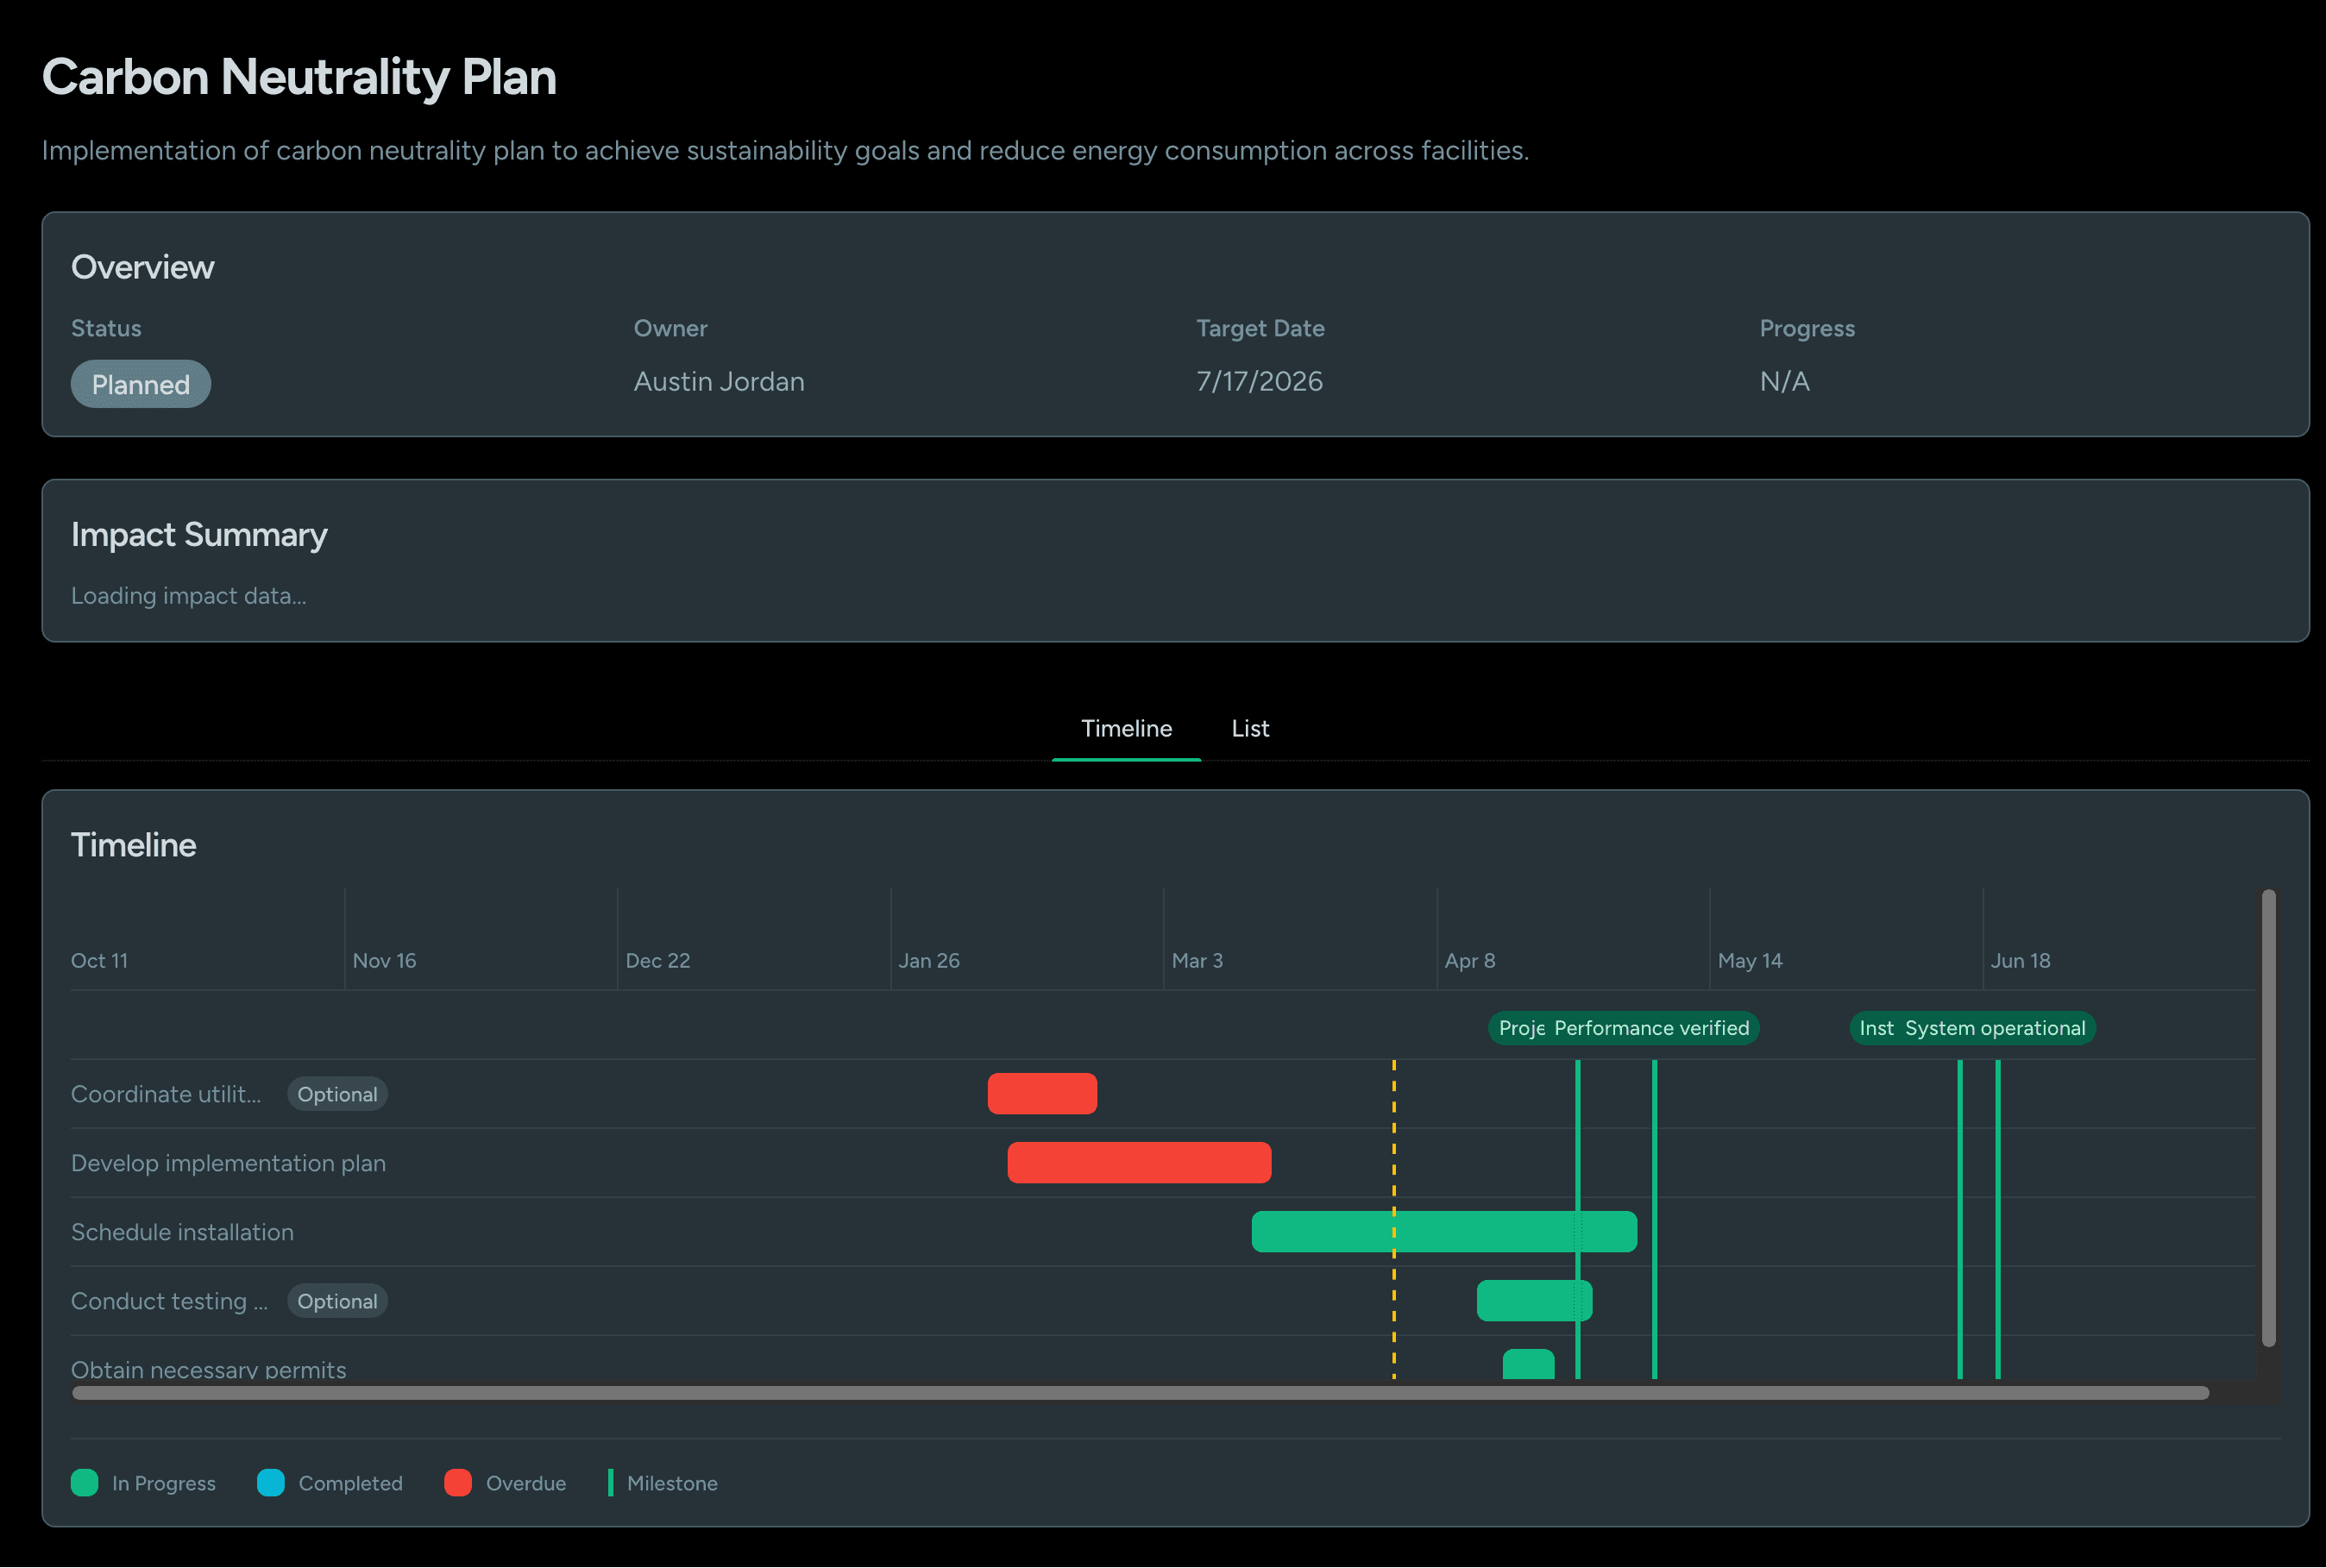This screenshot has height=1568, width=2326.
Task: Select the red Develop implementation plan bar
Action: [1139, 1162]
